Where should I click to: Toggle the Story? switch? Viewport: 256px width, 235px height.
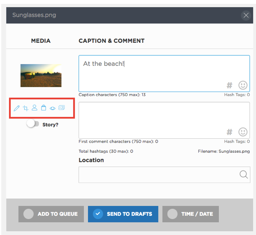(x=32, y=124)
